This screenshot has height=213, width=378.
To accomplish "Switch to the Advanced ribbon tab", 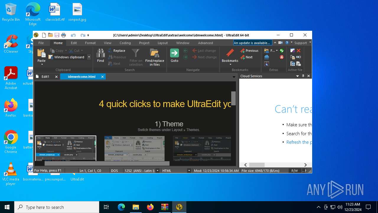I will (206, 43).
